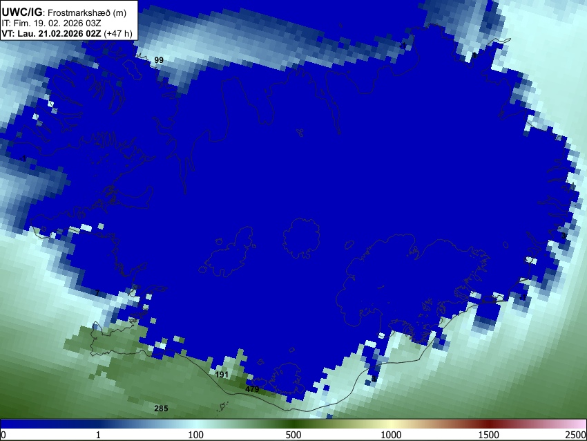Click the map value label '479'

point(252,389)
